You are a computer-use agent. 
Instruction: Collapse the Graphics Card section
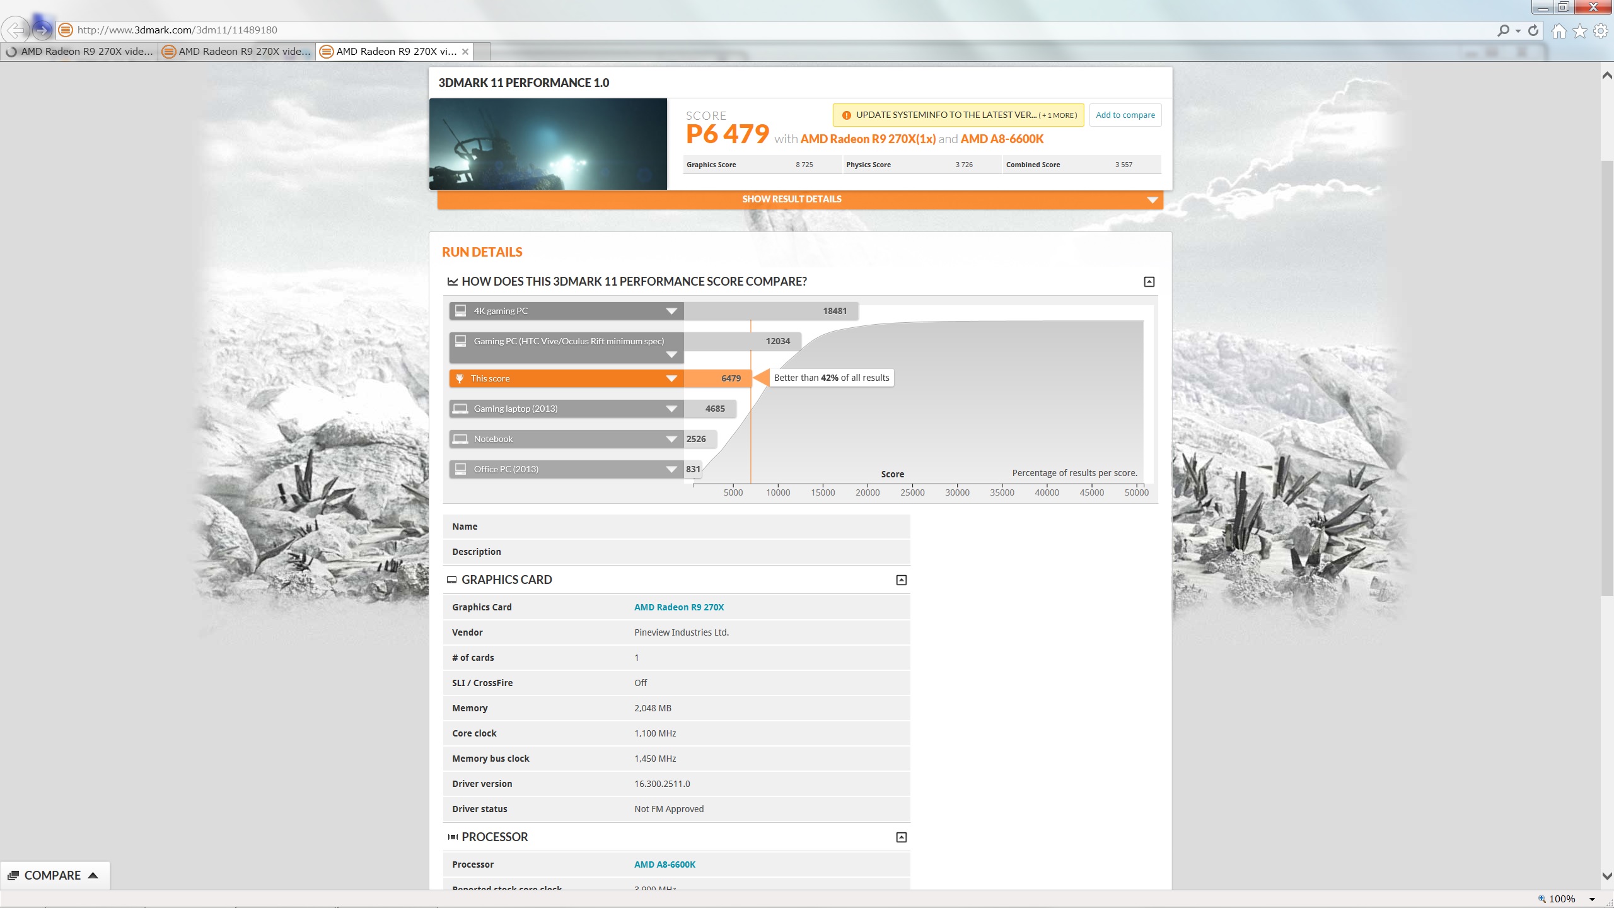tap(901, 580)
